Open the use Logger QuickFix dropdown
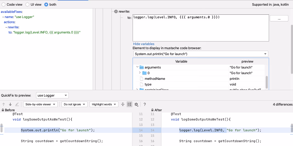 pos(52,95)
